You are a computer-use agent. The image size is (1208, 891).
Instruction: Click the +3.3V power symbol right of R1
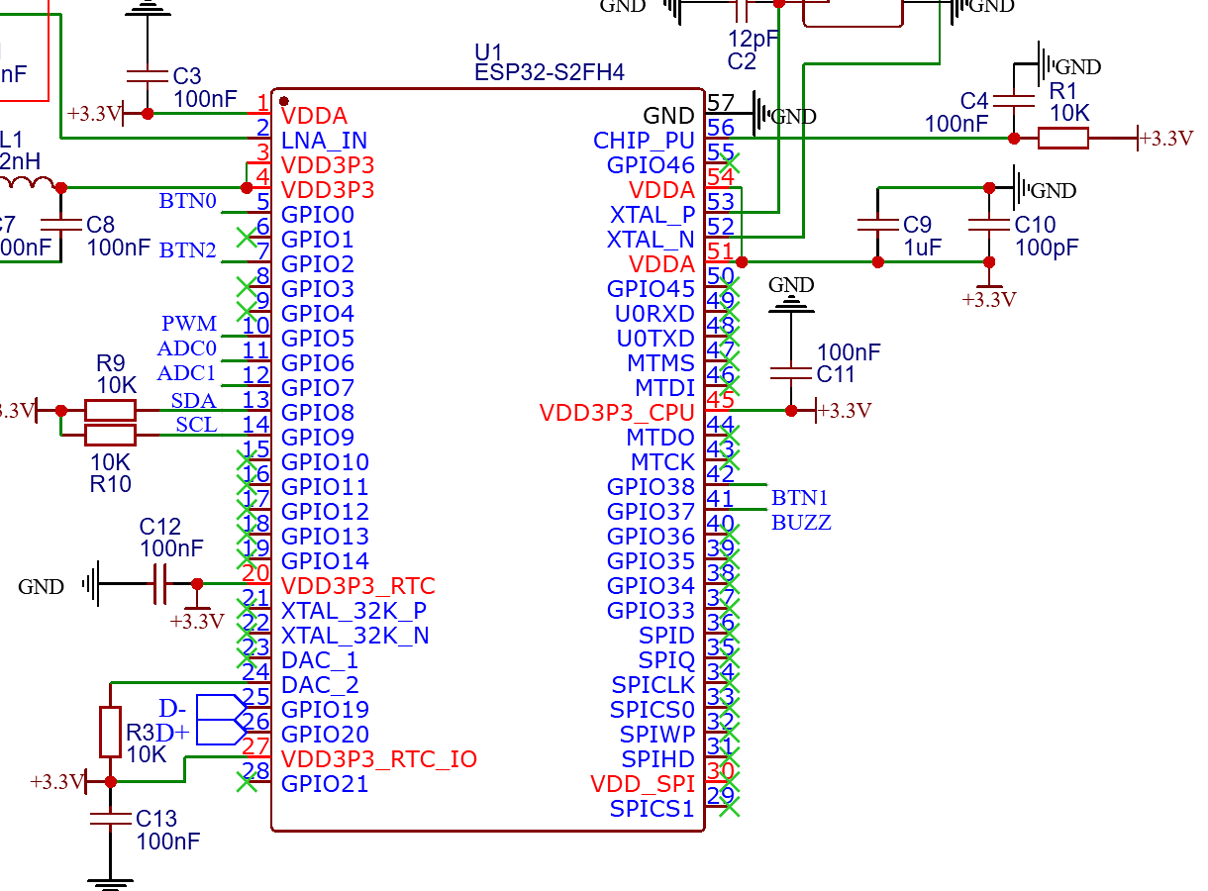(x=1164, y=139)
